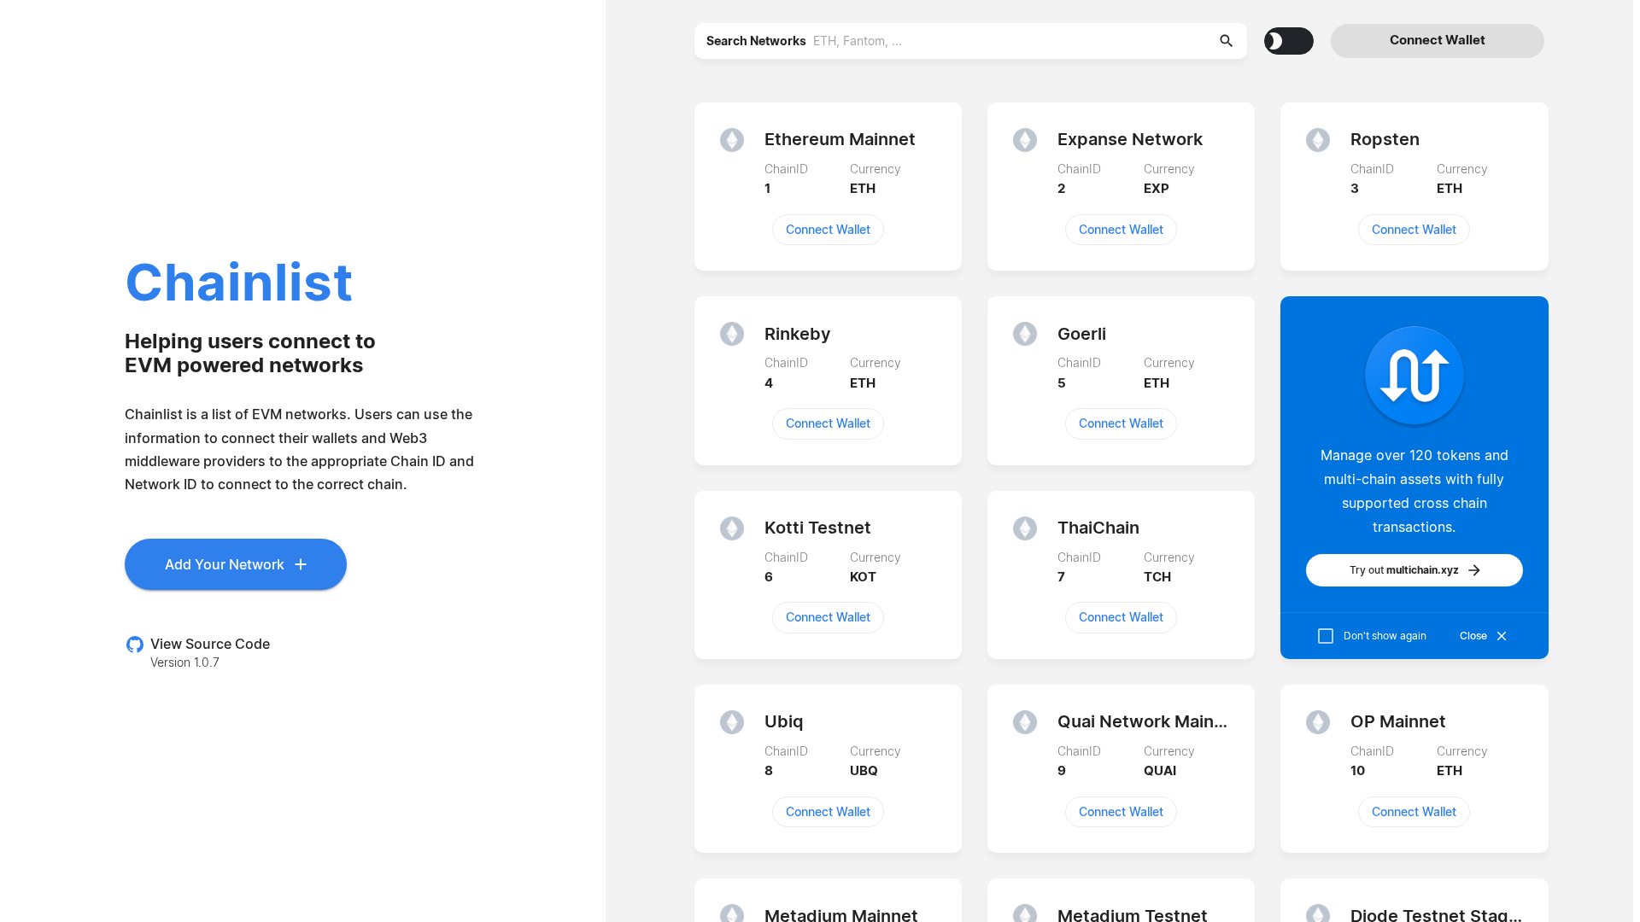Viewport: 1640px width, 922px height.
Task: Connect wallet on Quai Network card
Action: pos(1121,812)
